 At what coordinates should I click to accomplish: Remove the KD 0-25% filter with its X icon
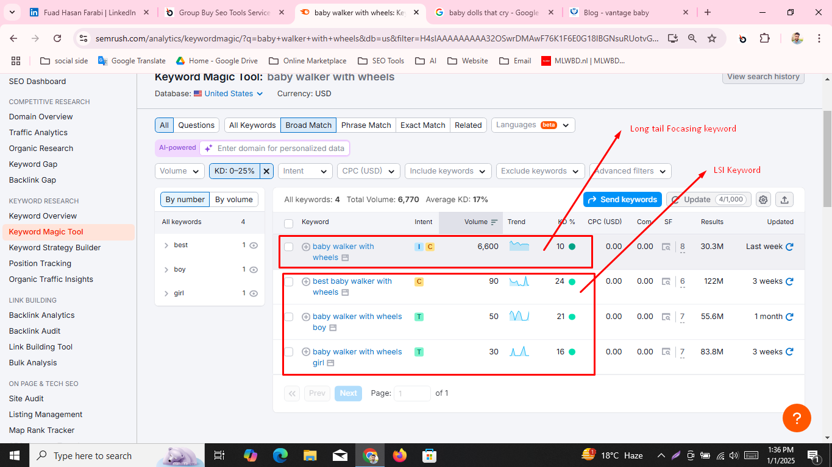pyautogui.click(x=266, y=171)
